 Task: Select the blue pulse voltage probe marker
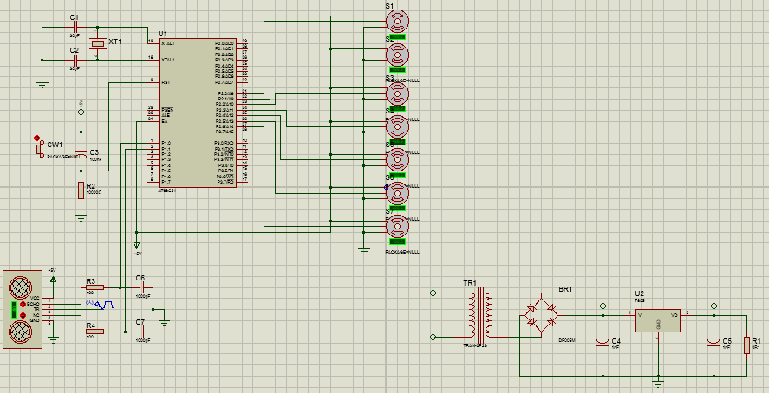point(103,305)
